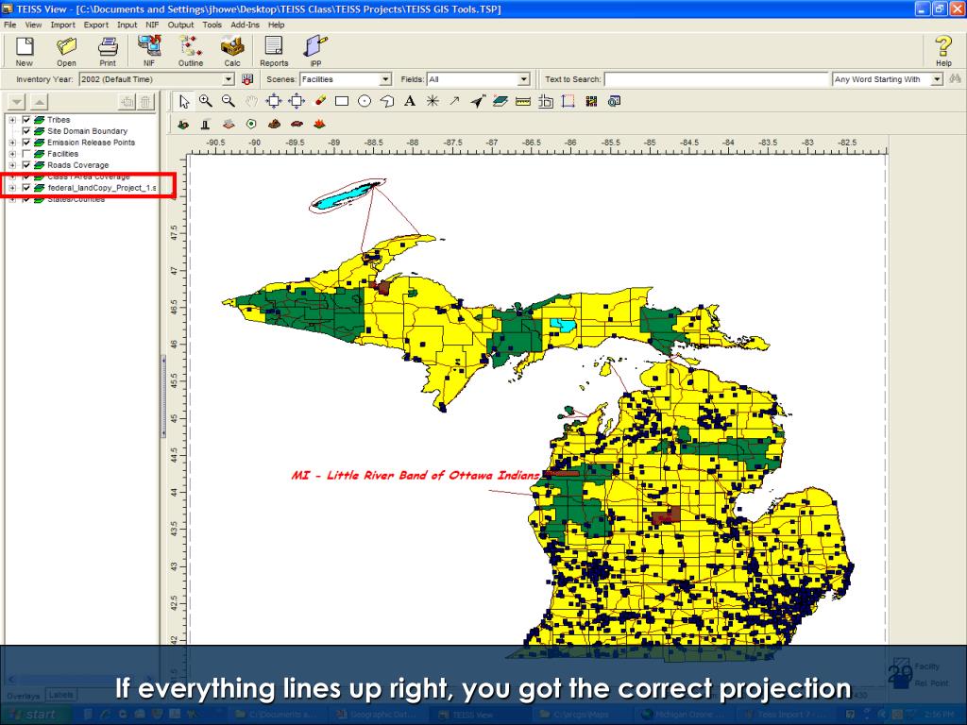The image size is (967, 725).
Task: Select the Emission Release Points layer name
Action: pos(92,143)
